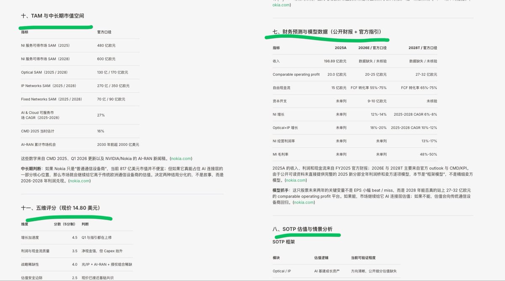The height and width of the screenshot is (281, 505).
Task: Select the '27-32 亿欧元' table cell
Action: tap(426, 74)
